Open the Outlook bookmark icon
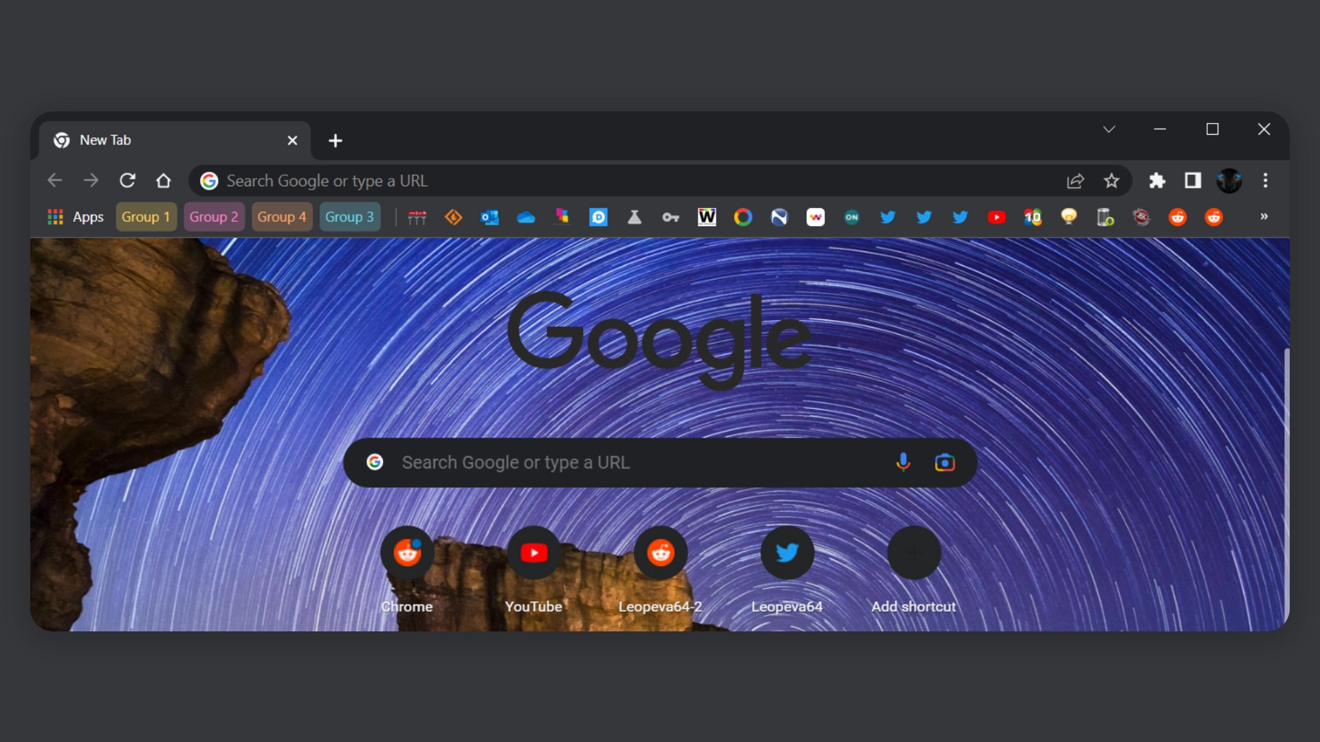 pos(489,217)
